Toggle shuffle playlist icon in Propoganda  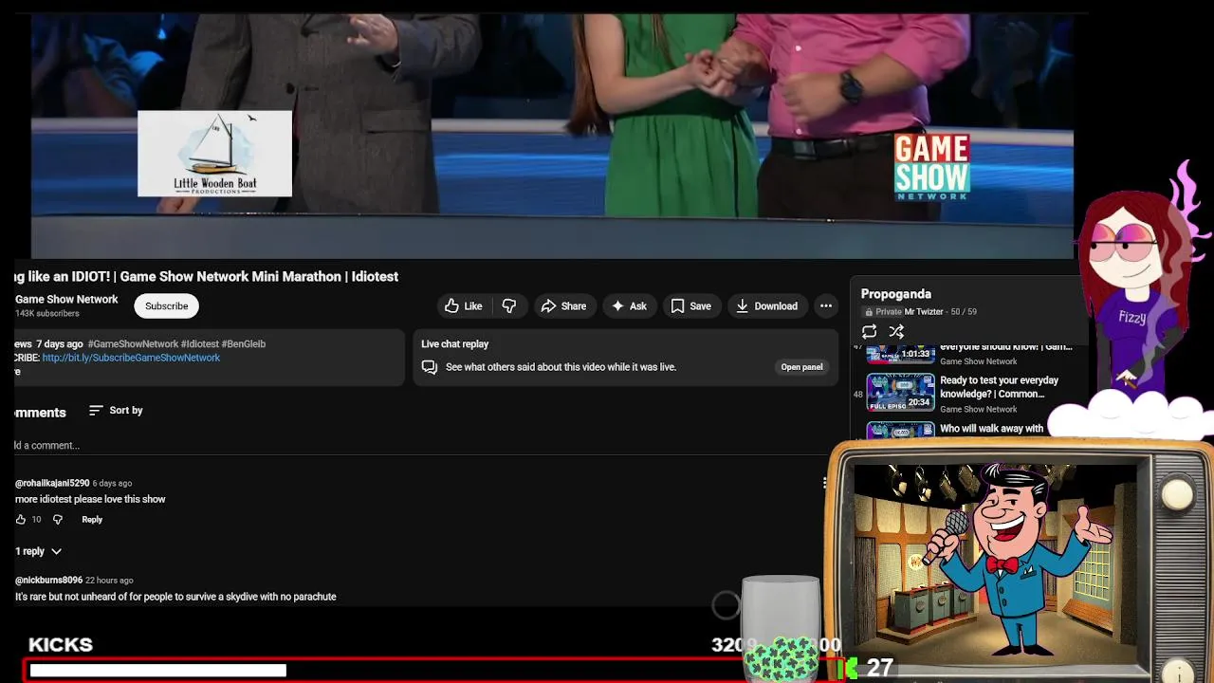[896, 331]
